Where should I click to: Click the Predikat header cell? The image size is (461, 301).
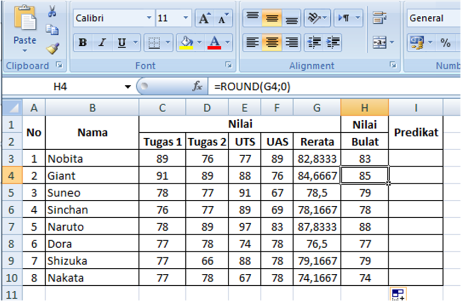click(416, 132)
